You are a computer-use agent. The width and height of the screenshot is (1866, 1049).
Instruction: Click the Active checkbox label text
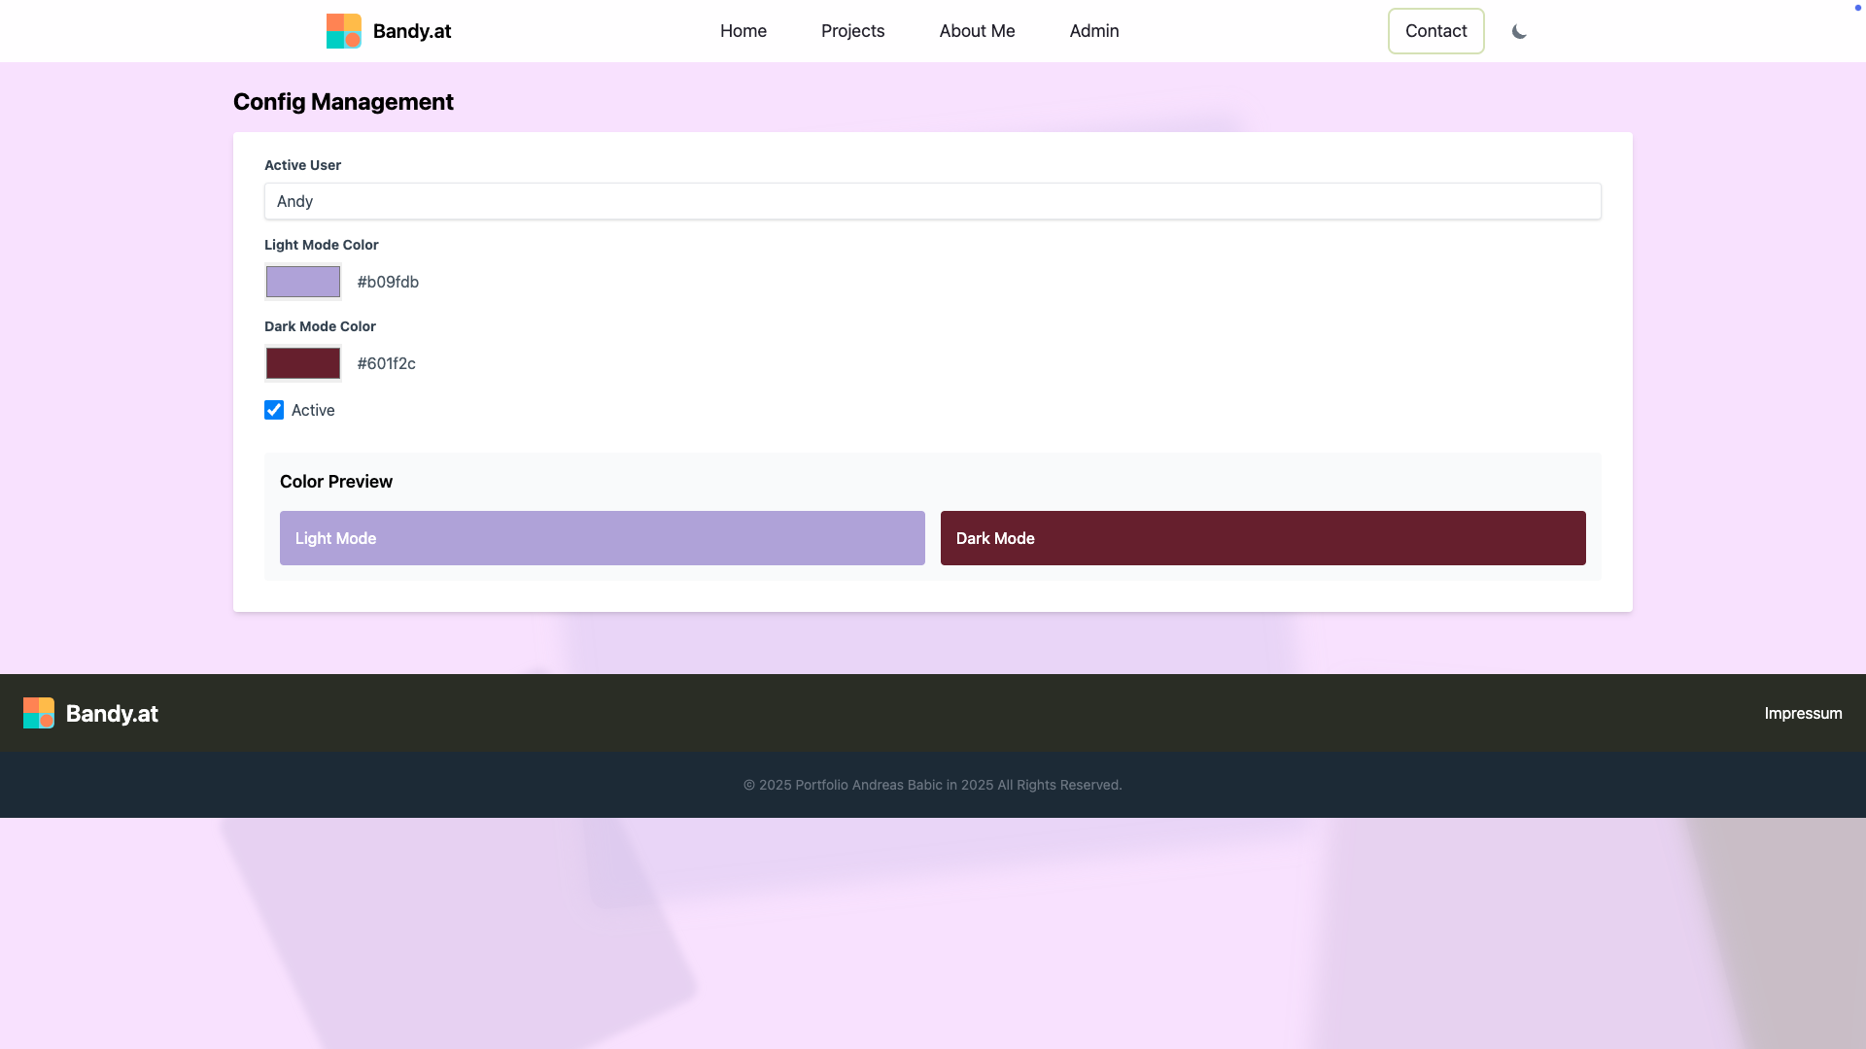coord(313,410)
